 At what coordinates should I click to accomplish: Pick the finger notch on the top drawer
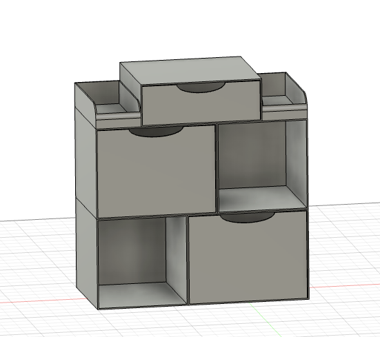click(201, 88)
